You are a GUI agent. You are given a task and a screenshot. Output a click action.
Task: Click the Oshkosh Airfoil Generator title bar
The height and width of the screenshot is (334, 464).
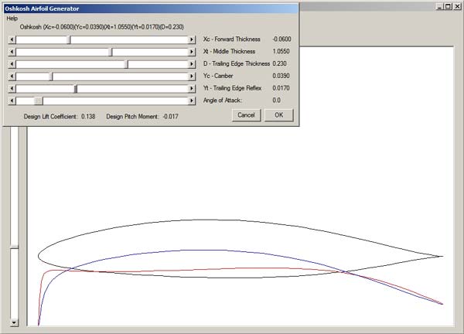tap(151, 9)
